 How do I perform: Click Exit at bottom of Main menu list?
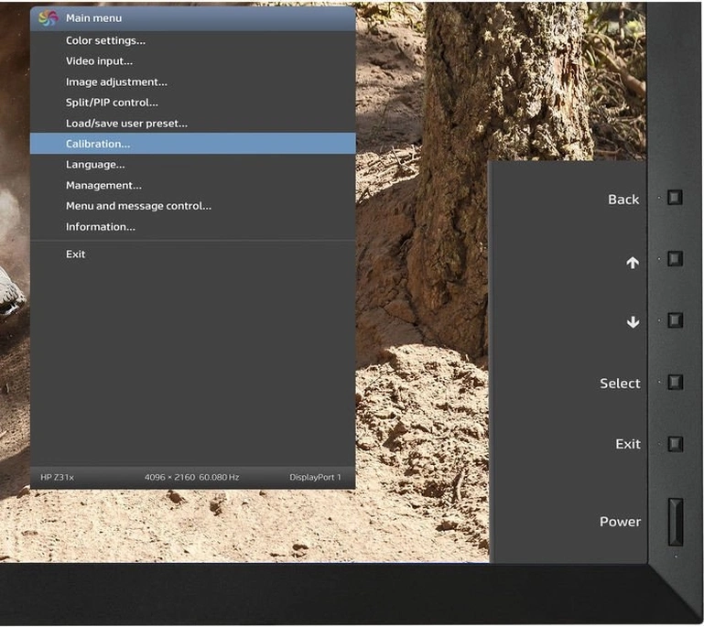75,254
